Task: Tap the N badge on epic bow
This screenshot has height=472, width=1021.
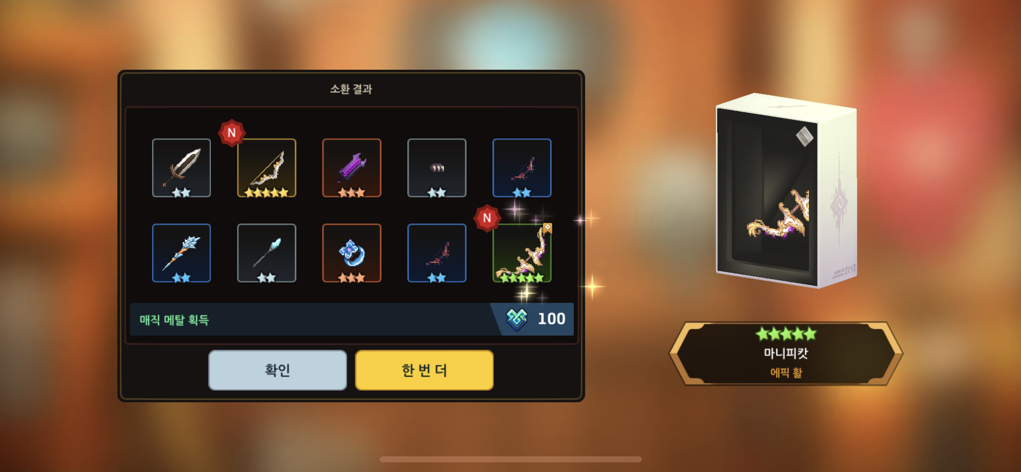Action: (x=487, y=218)
